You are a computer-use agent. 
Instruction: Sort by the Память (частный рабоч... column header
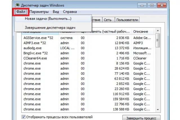pos(110,31)
